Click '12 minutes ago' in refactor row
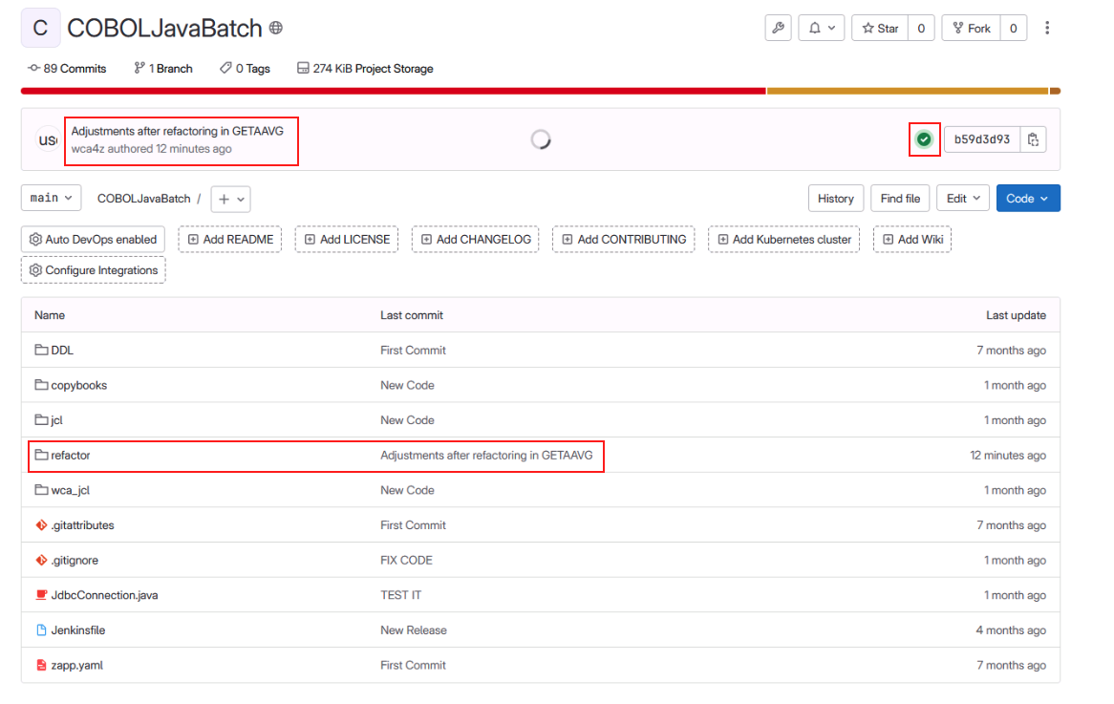This screenshot has width=1114, height=704. coord(1008,456)
